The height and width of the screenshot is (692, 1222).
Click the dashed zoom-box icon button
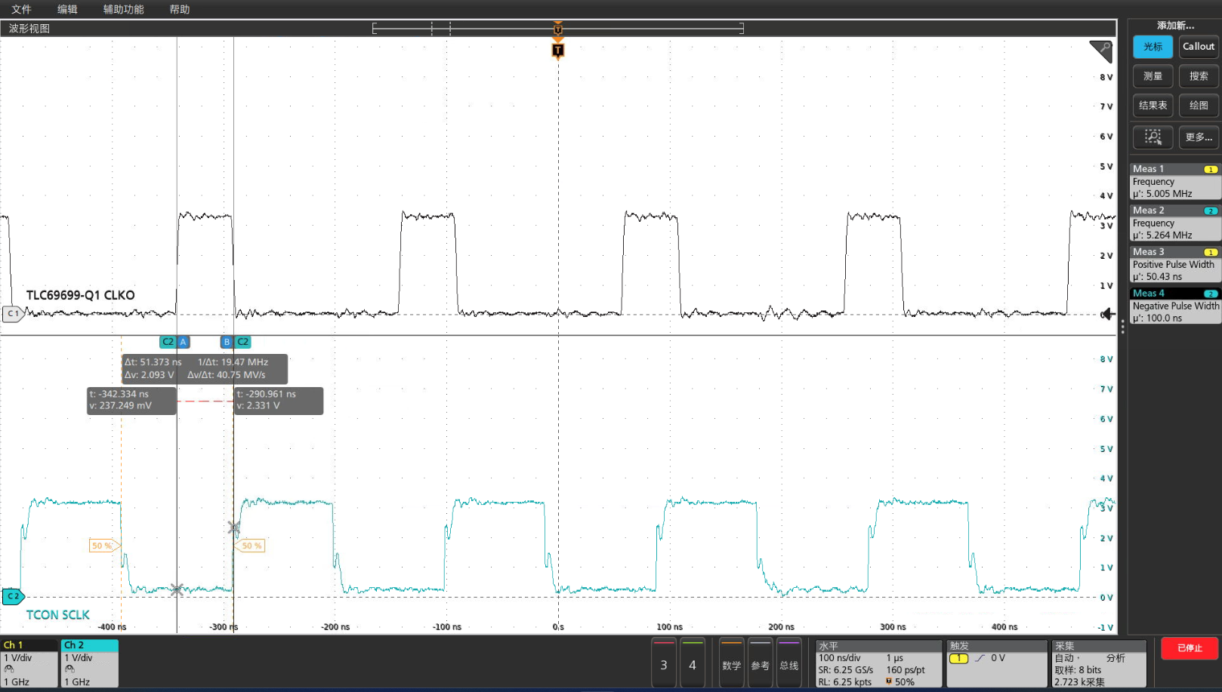(x=1153, y=137)
